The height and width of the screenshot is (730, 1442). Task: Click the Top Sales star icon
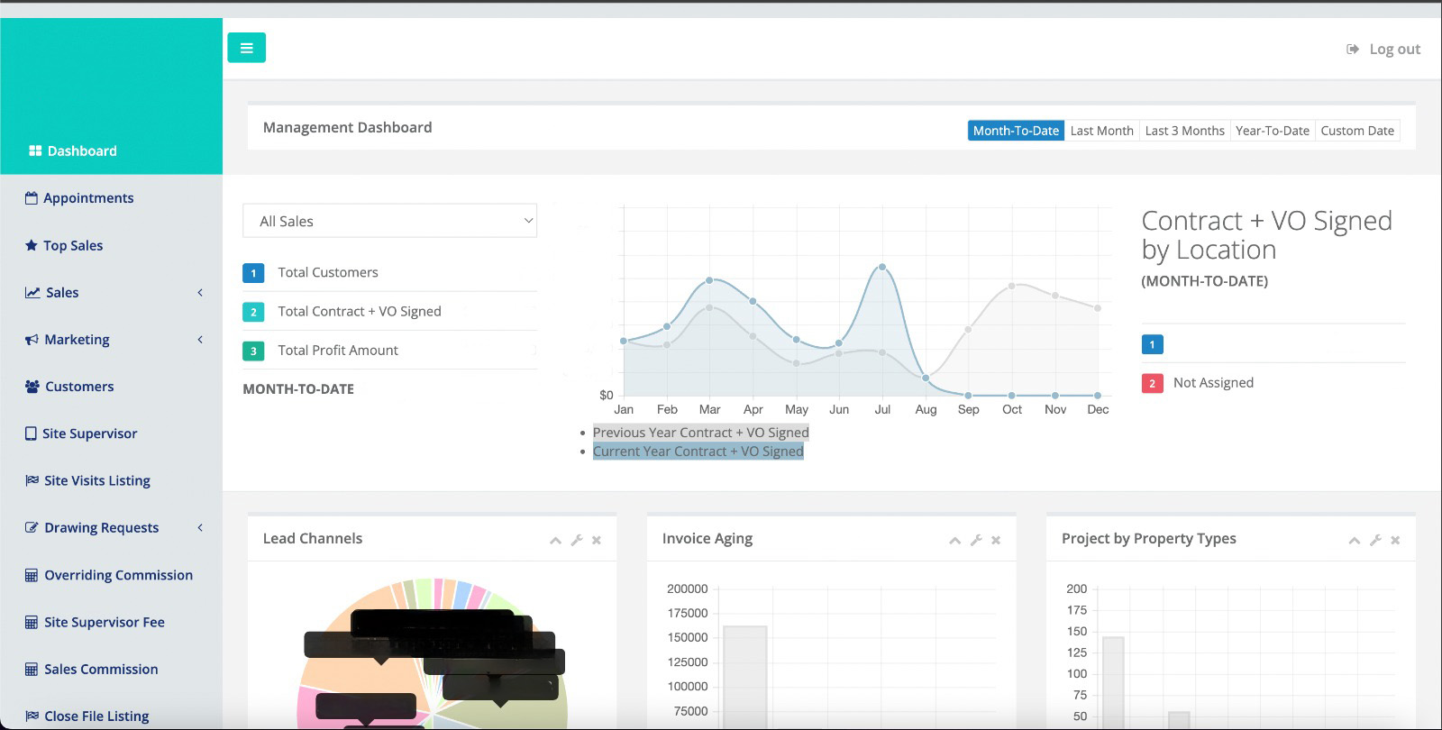click(x=32, y=245)
